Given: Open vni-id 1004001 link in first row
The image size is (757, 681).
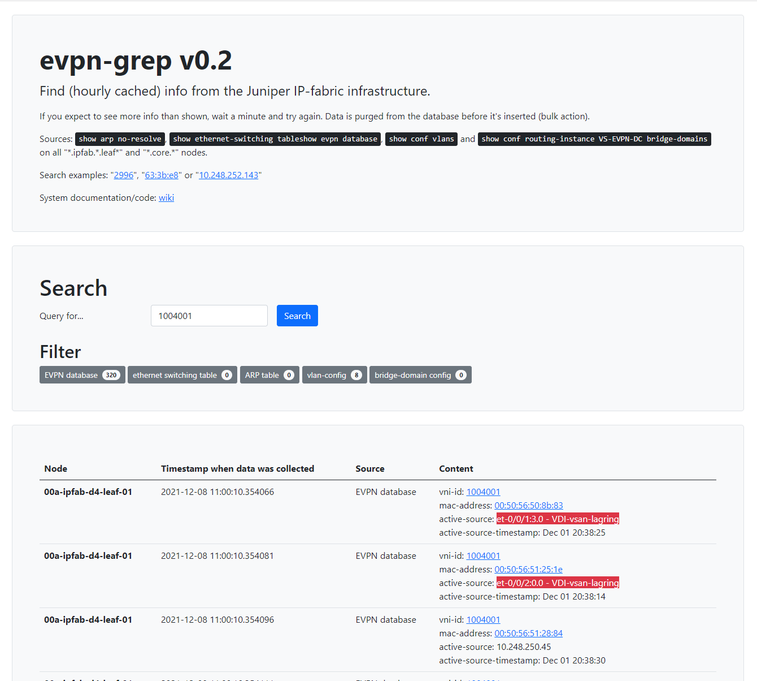Looking at the screenshot, I should point(483,492).
